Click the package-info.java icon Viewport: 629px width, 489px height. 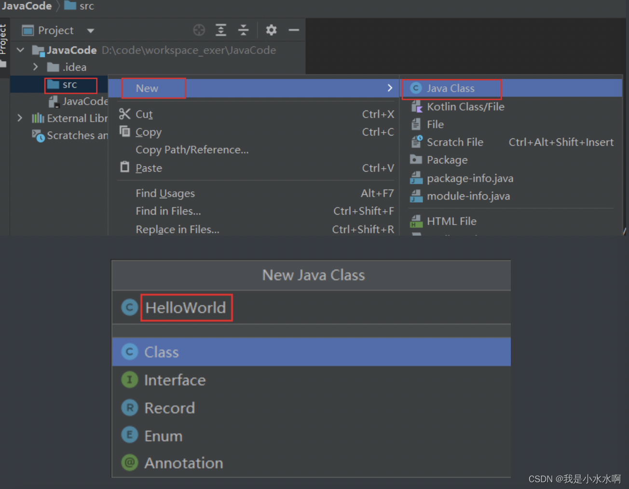[x=416, y=178]
